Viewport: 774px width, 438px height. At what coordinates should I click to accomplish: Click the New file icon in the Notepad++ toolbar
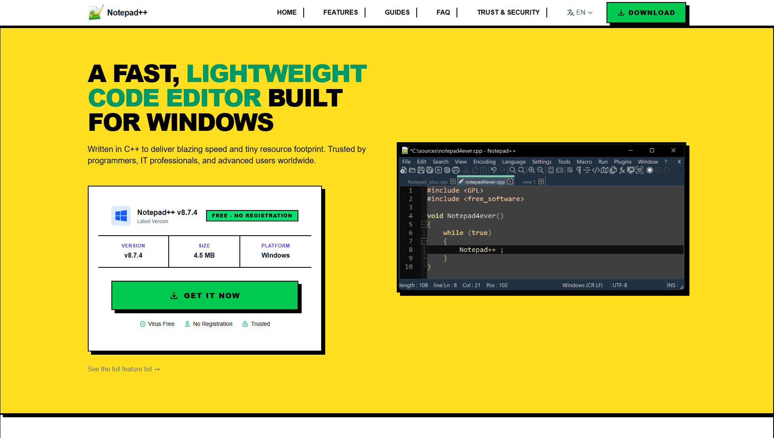(x=403, y=170)
